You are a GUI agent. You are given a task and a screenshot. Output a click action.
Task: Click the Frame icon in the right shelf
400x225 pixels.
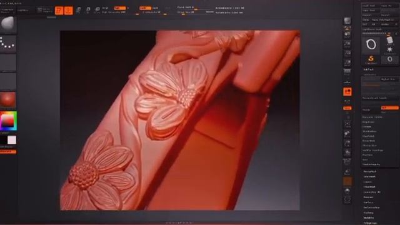tap(347, 124)
